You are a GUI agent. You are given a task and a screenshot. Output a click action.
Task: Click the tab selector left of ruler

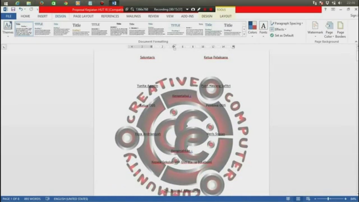(4, 47)
